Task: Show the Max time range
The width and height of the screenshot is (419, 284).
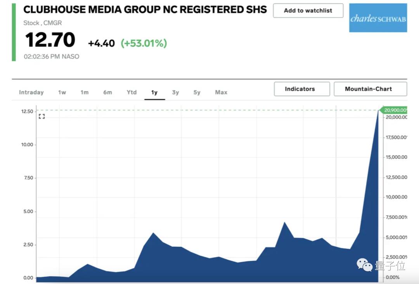Action: (x=221, y=92)
